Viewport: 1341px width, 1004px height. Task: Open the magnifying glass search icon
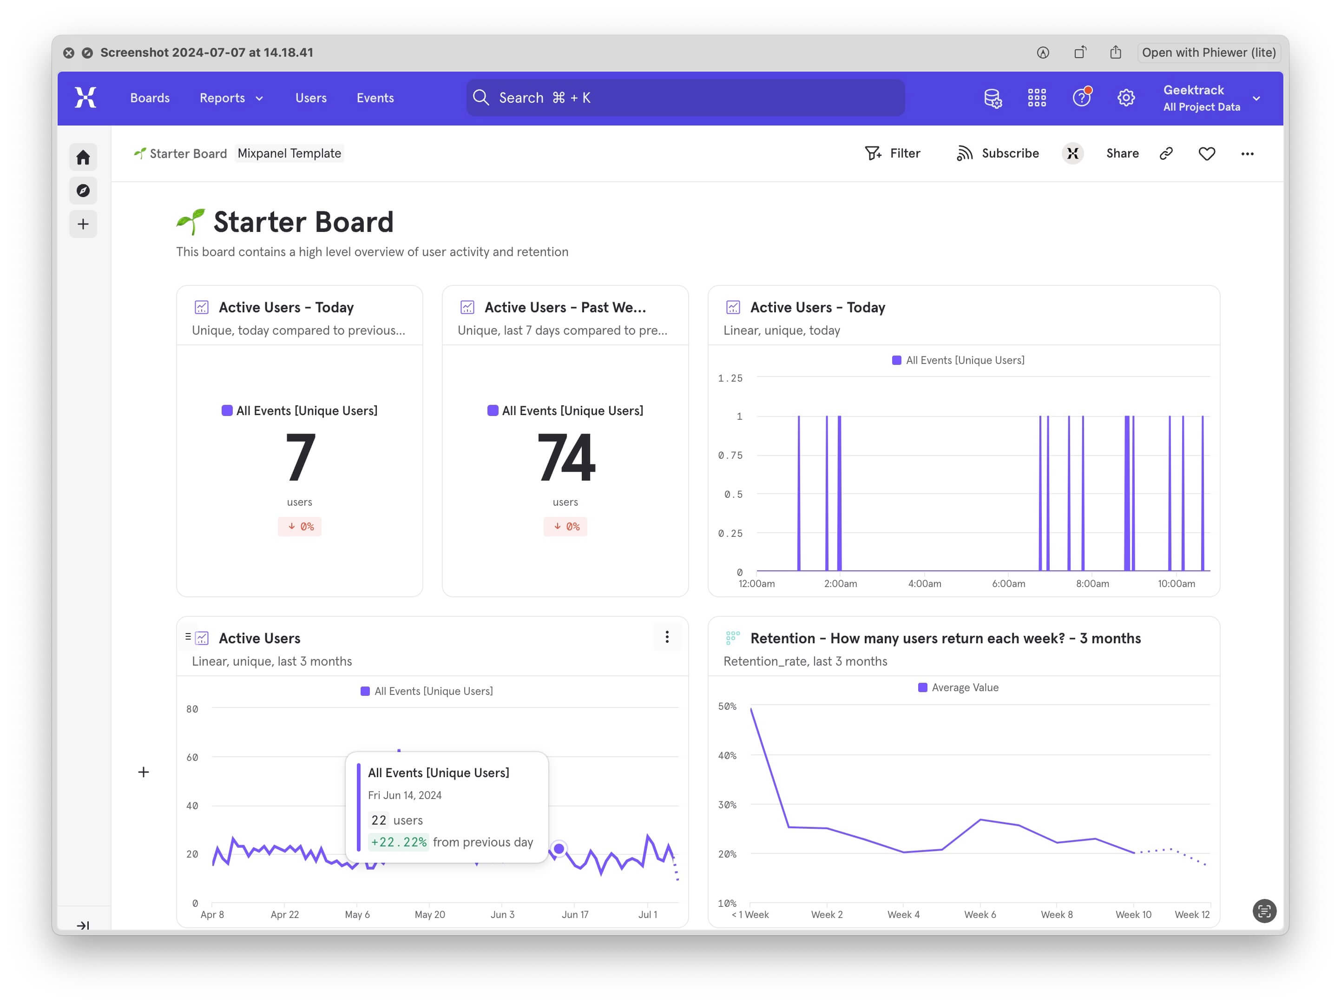coord(481,97)
